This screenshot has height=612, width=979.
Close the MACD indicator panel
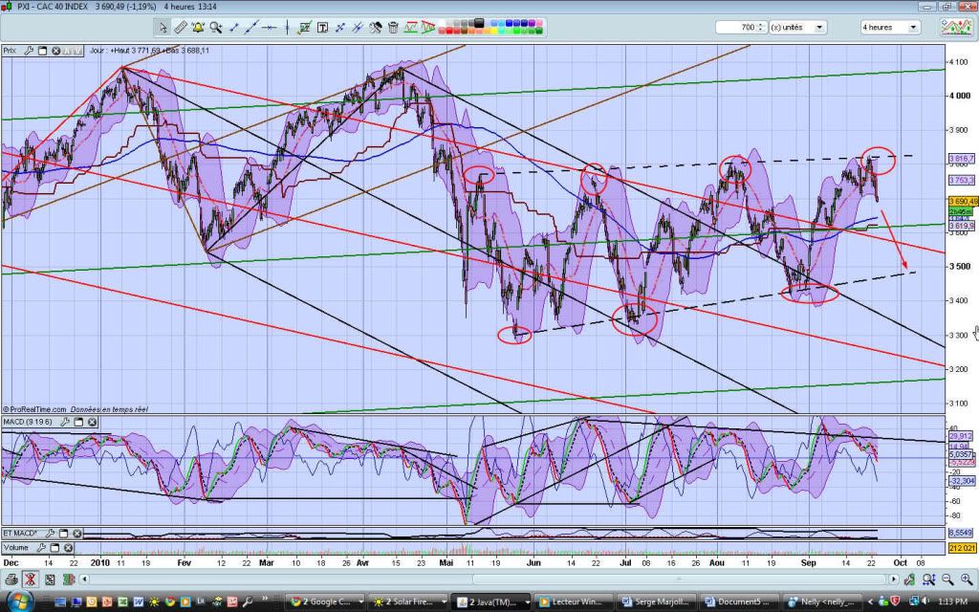tap(91, 422)
